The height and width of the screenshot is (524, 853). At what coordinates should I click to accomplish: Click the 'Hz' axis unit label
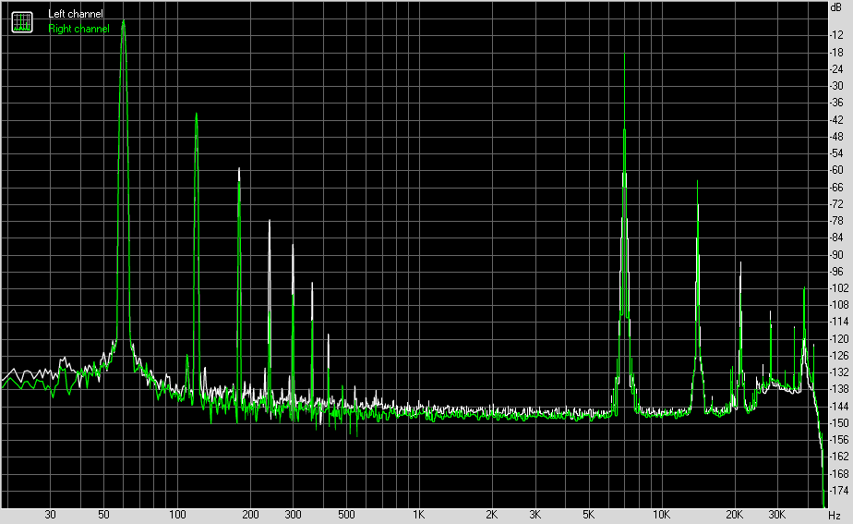click(835, 515)
